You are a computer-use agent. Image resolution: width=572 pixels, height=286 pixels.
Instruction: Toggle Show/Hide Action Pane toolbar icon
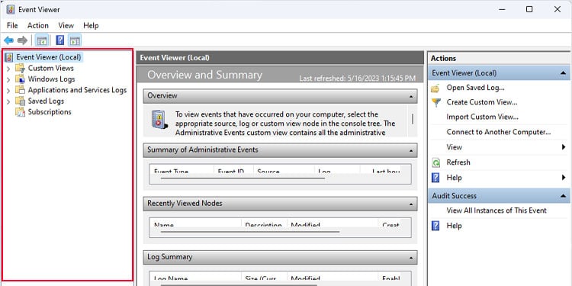[75, 40]
